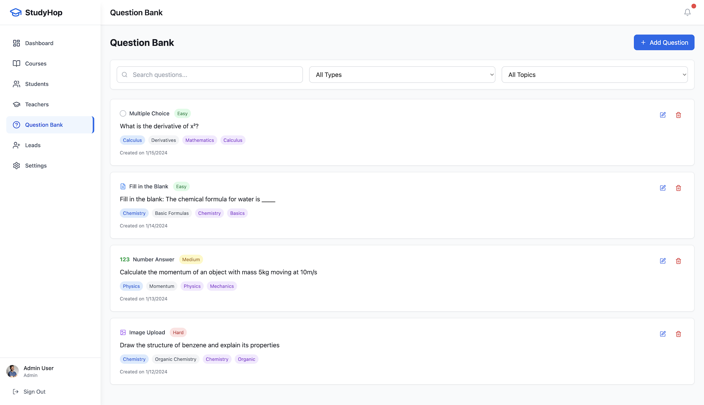Viewport: 704px width, 405px height.
Task: Delete the benzene structure question
Action: pos(678,334)
